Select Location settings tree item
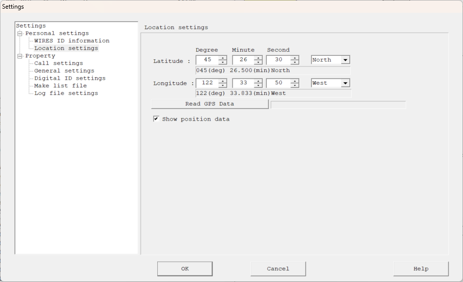 click(x=66, y=49)
